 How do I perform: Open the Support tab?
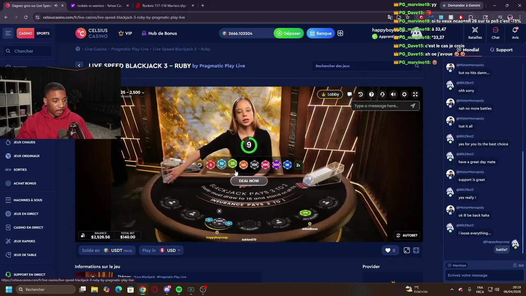(x=501, y=50)
